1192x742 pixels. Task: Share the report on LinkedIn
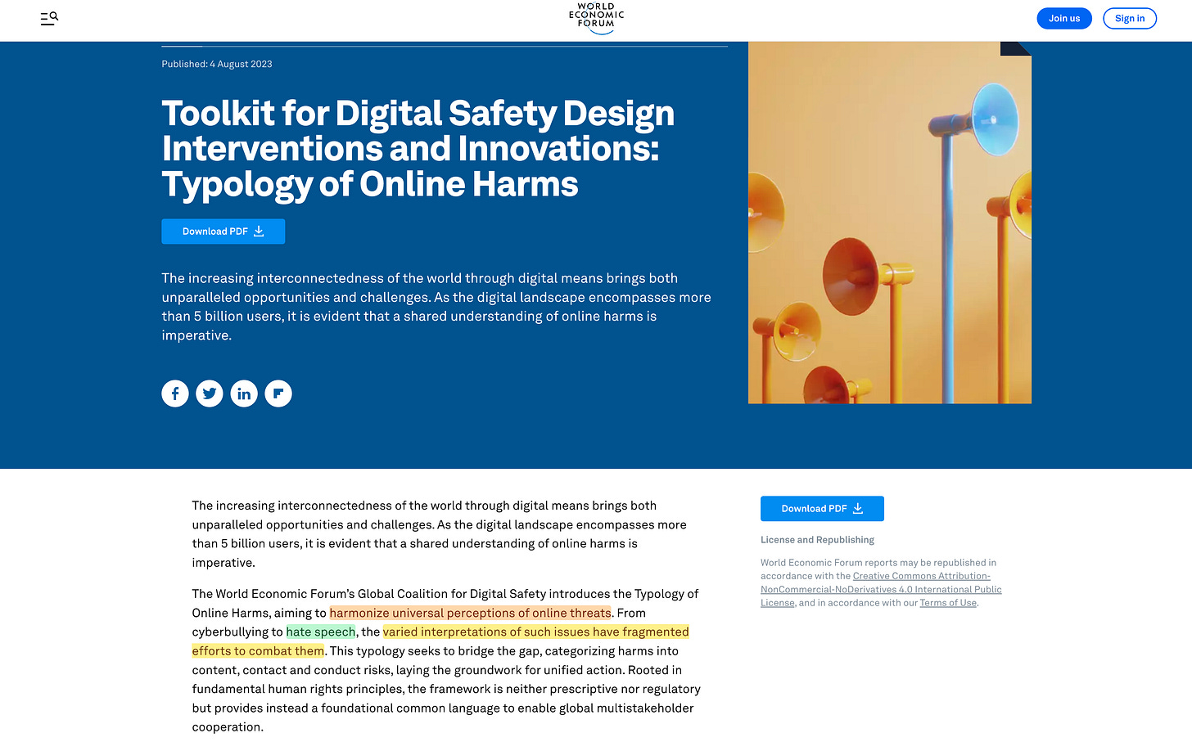tap(244, 393)
